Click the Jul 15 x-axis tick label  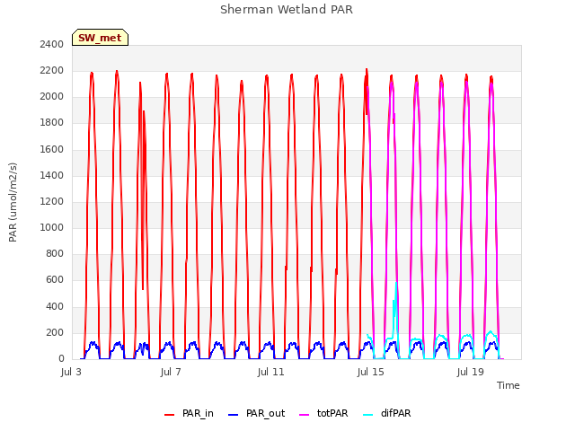pyautogui.click(x=370, y=372)
